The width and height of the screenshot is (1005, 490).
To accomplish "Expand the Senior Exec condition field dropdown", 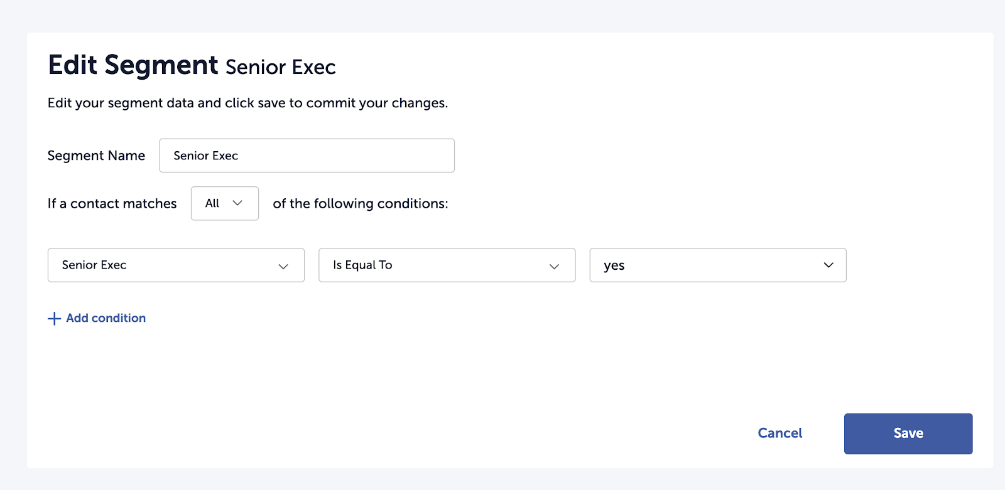I will pos(176,265).
